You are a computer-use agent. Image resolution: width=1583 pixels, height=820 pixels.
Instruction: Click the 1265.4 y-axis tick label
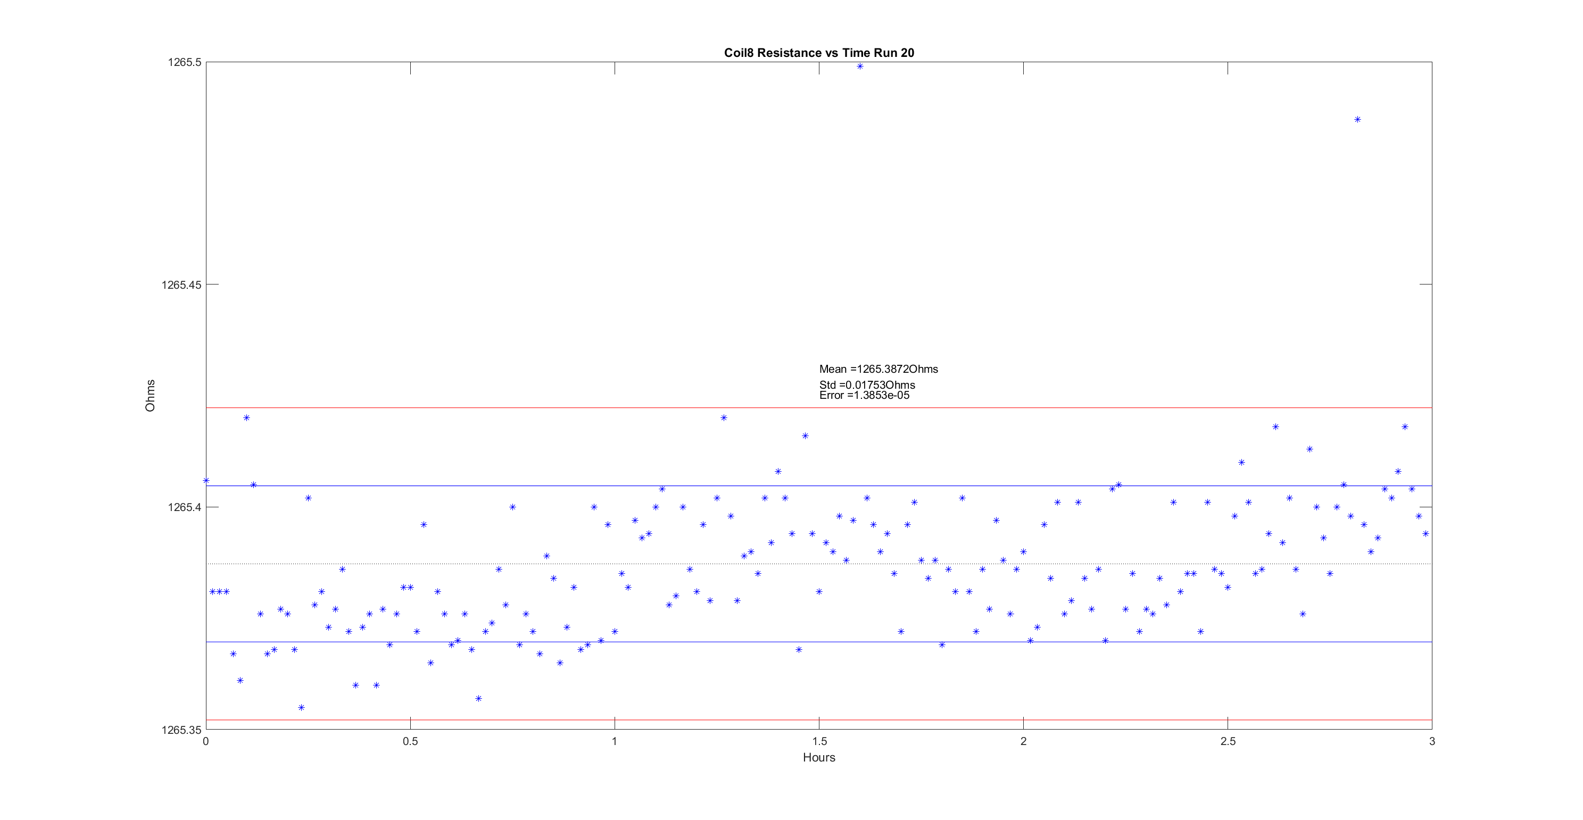pos(184,507)
